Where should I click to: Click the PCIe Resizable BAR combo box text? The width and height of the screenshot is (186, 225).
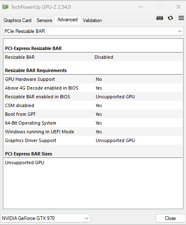coord(25,31)
